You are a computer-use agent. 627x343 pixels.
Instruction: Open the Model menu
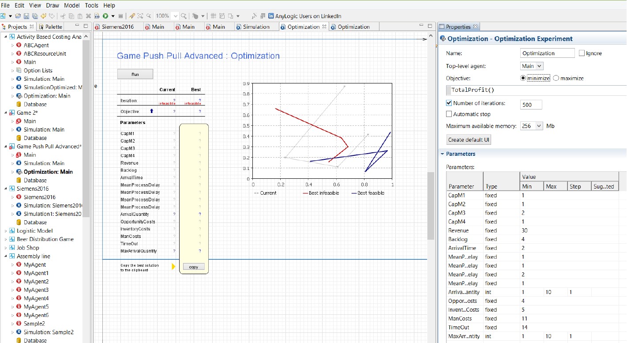(71, 5)
